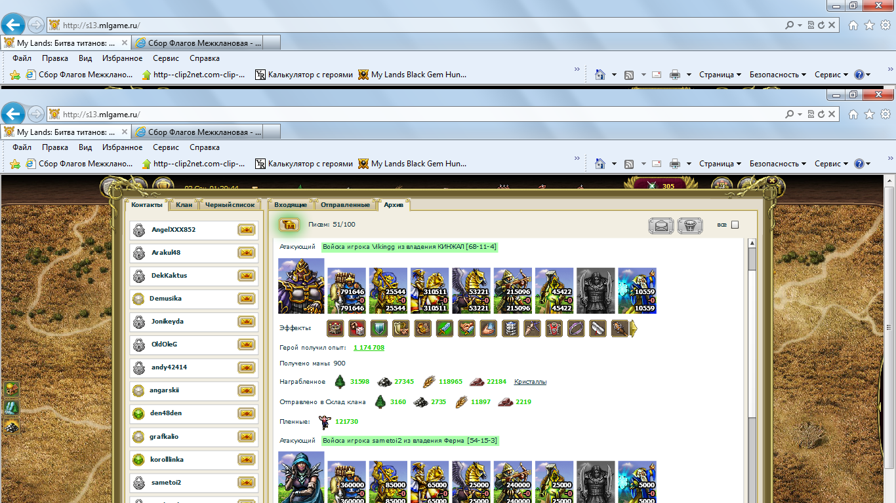
Task: Open Страница dropdown in front game window
Action: click(720, 164)
